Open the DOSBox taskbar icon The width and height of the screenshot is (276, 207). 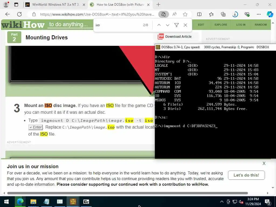(73, 202)
